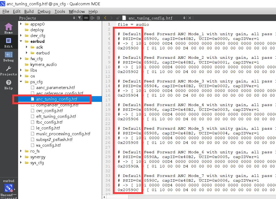Select subsys7_psflash.htf file
Viewport: 276px width, 199px height.
(x=54, y=139)
